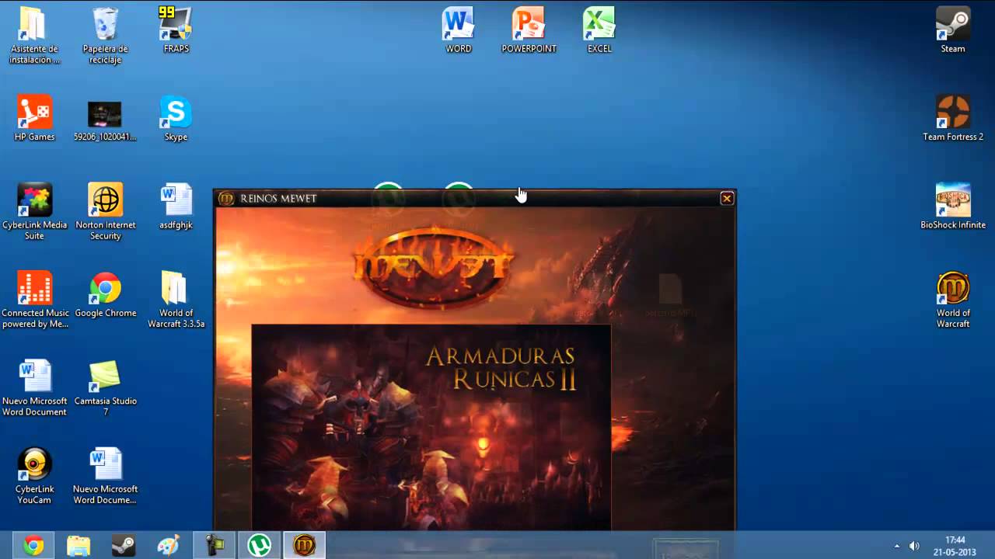
Task: Open Papelera de reciclaje recycle bin
Action: [105, 36]
